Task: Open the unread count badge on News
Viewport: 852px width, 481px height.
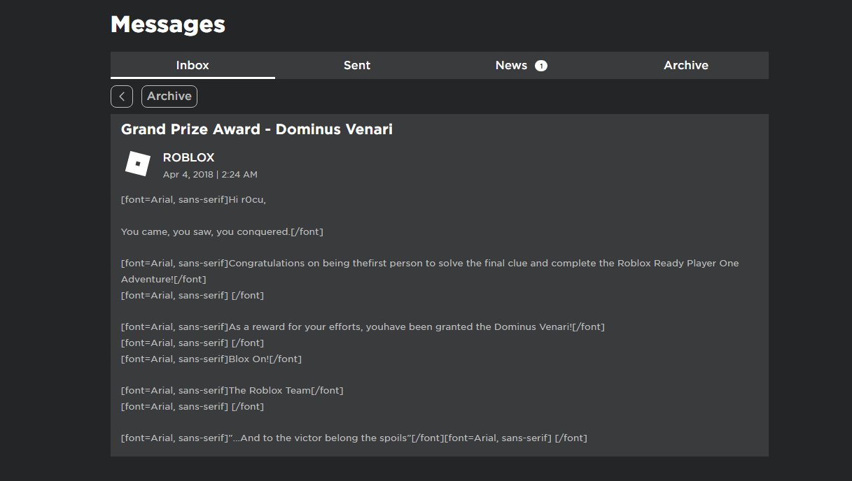Action: 540,66
